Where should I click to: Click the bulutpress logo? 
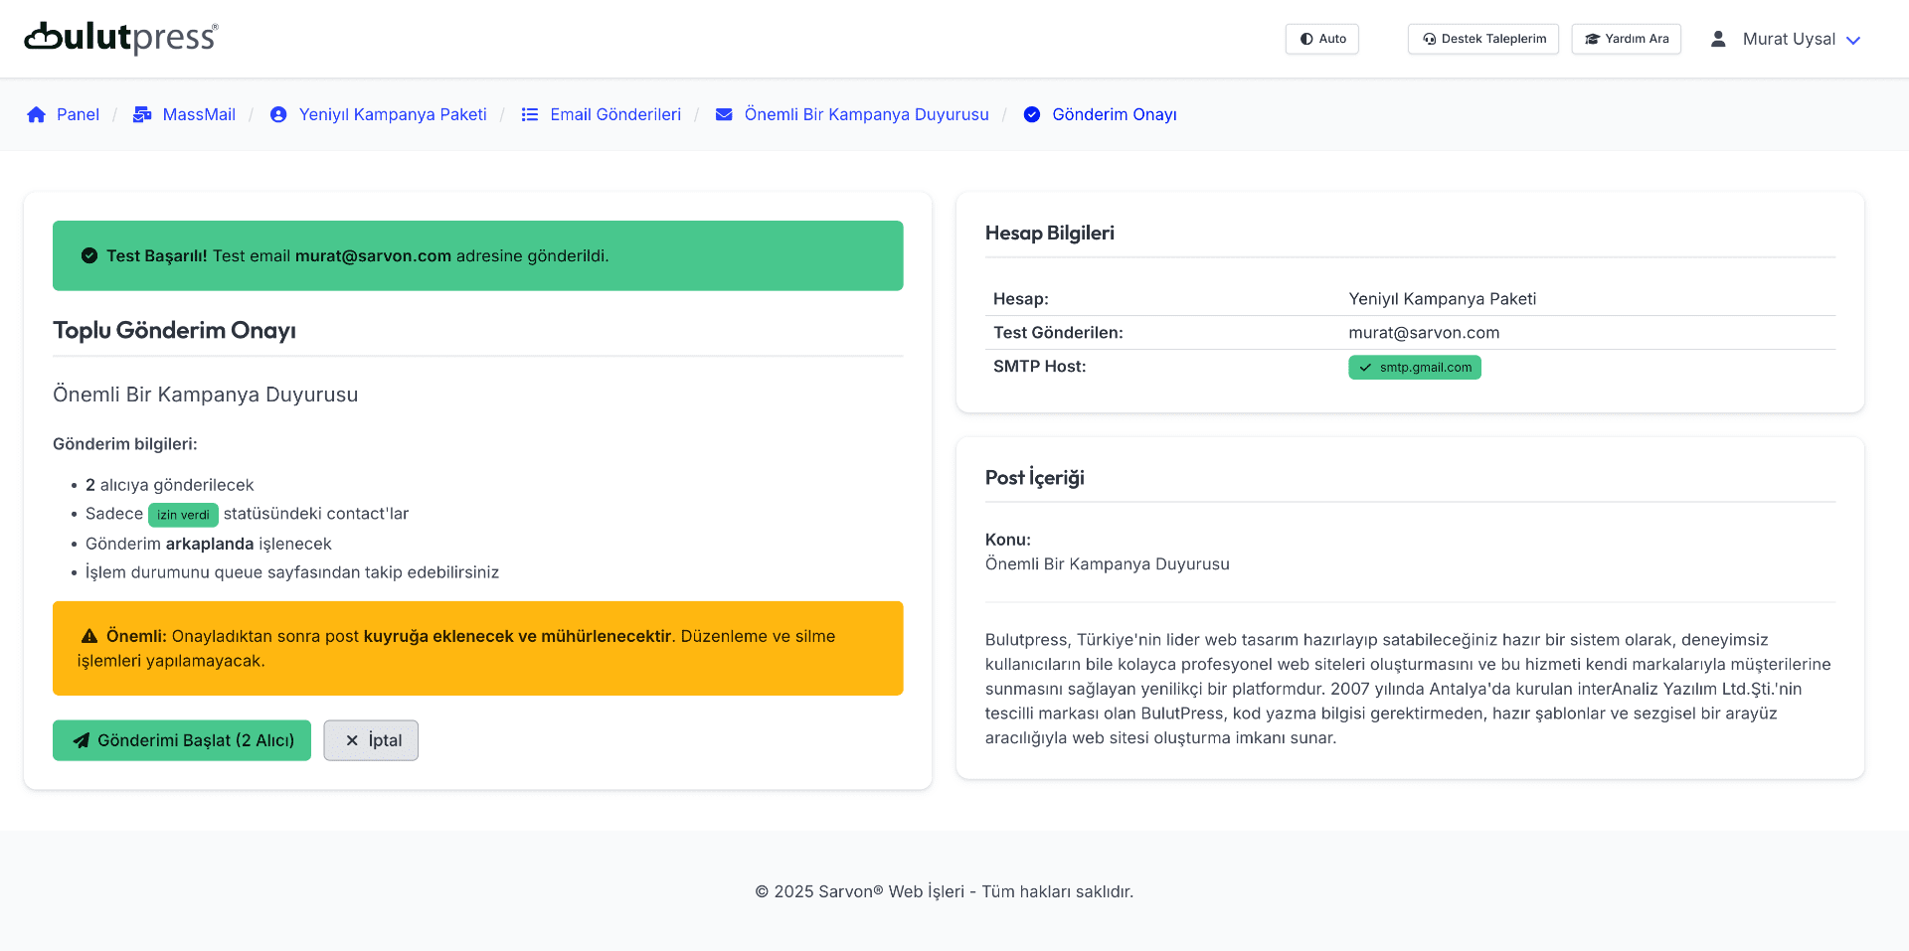click(x=120, y=38)
